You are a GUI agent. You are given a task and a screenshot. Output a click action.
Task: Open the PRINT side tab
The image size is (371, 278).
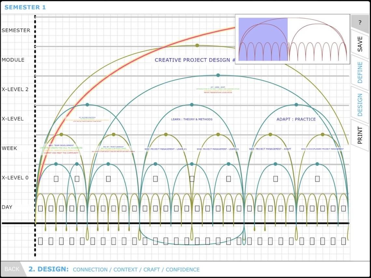tap(360, 135)
